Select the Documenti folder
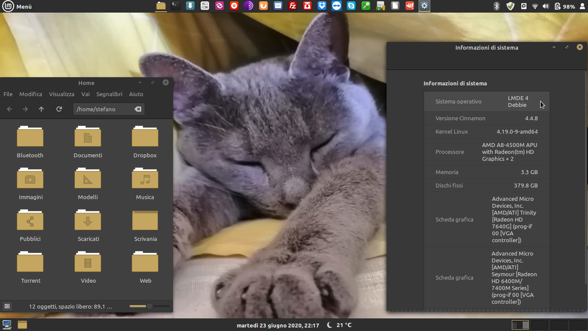 [88, 142]
